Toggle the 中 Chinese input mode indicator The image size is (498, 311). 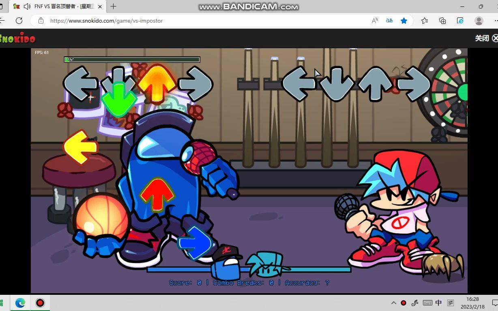coord(438,303)
